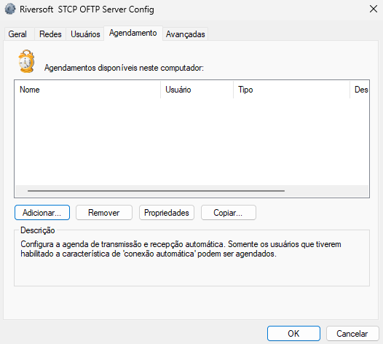Click the partially visible Des column header
383x344 pixels.
(359, 90)
